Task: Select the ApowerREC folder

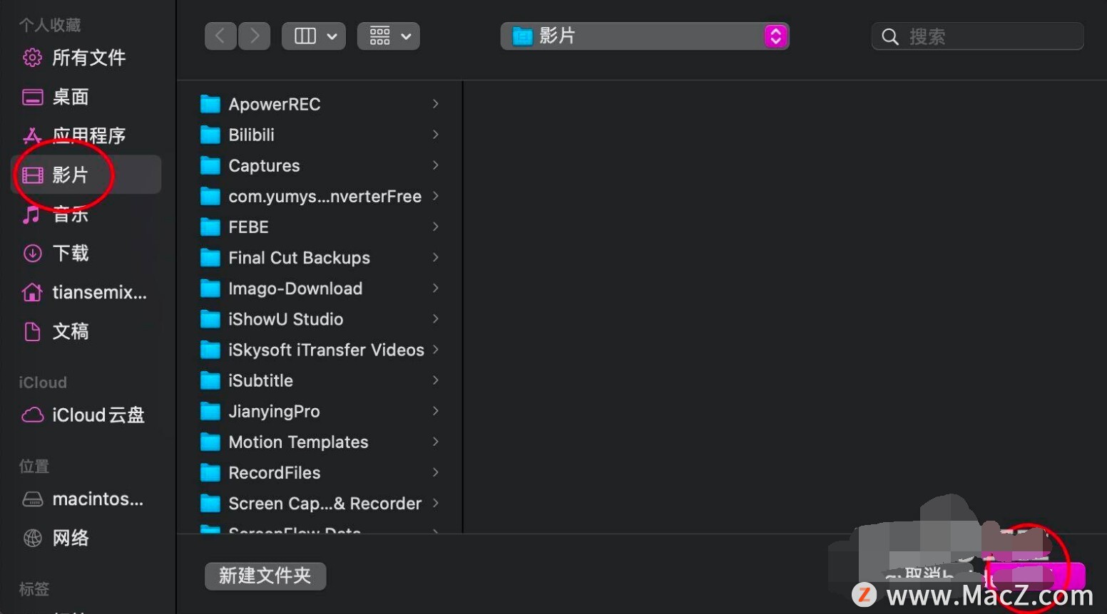Action: 320,105
